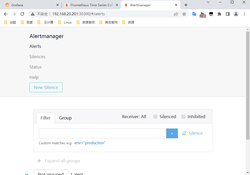The width and height of the screenshot is (250, 175).
Task: Focus the filter matcher input field
Action: tap(102, 133)
